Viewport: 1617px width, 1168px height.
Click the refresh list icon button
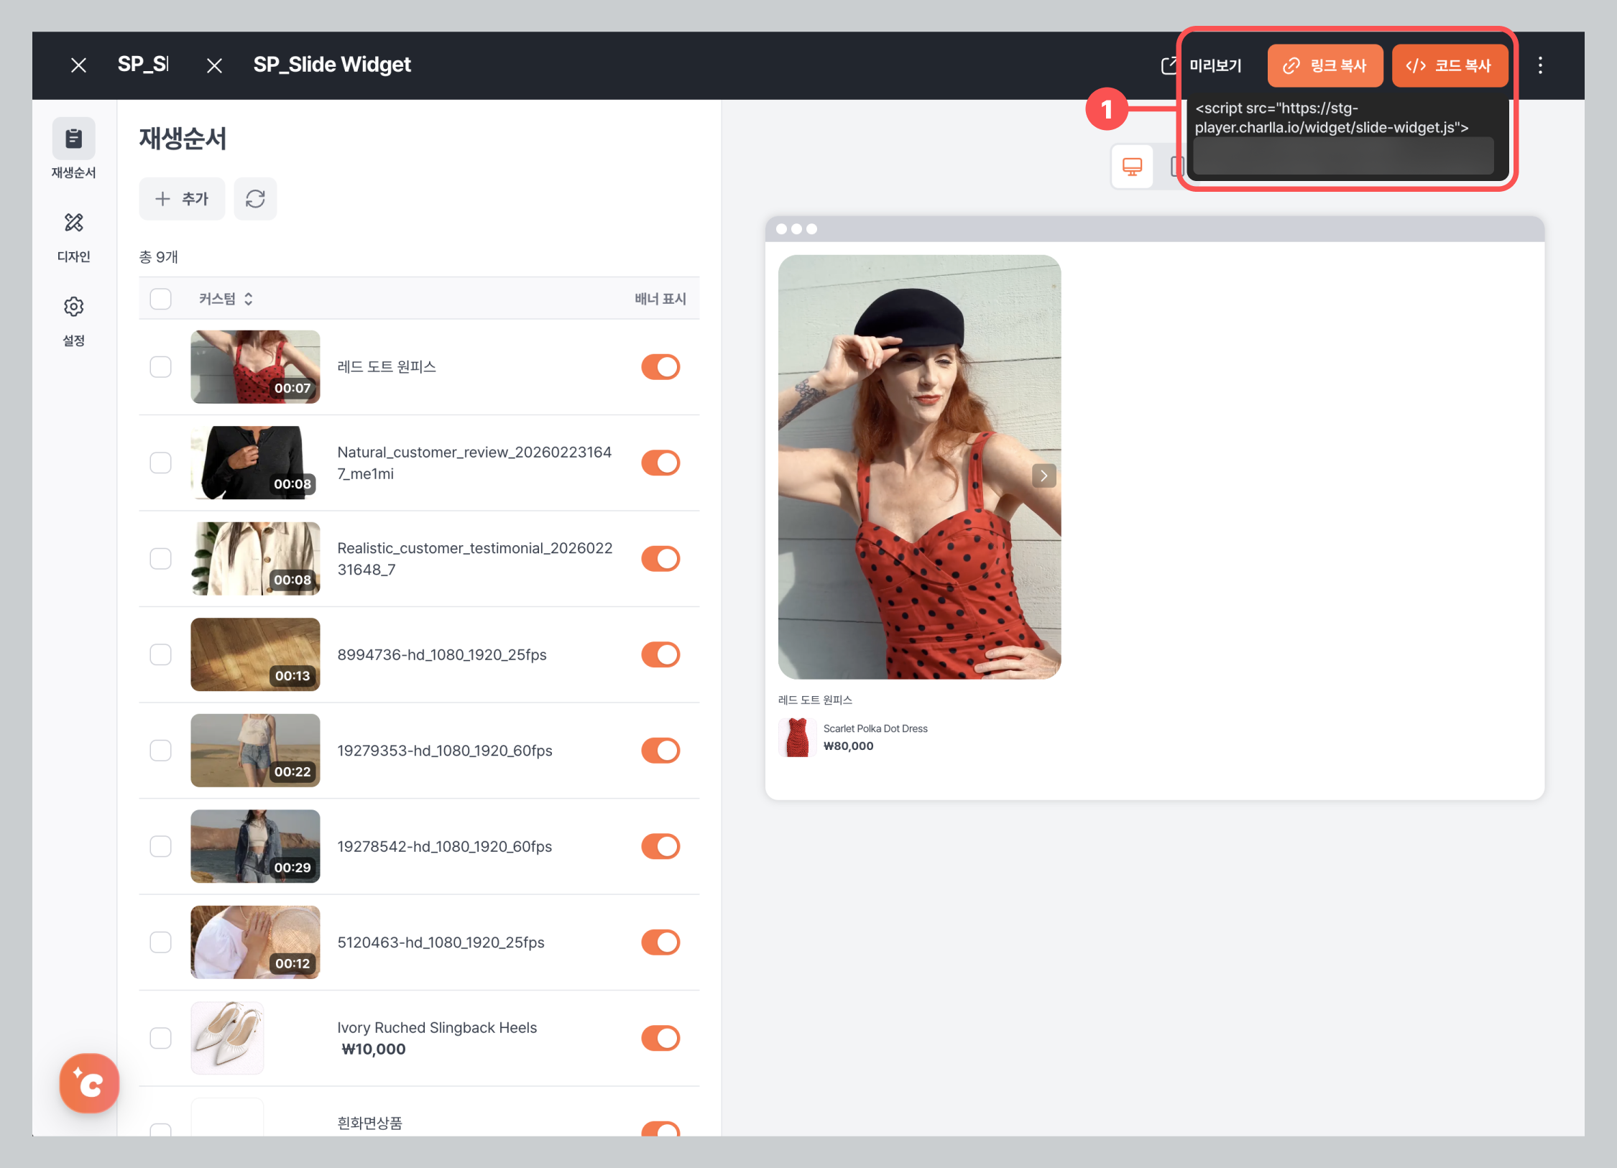255,199
